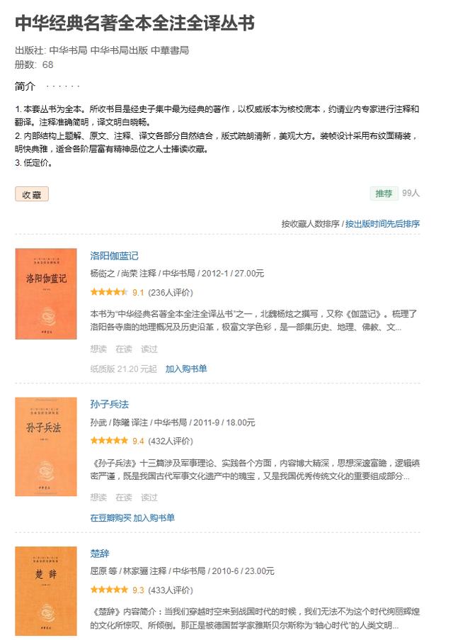Click 在豆瓣购买 for 孙子兵法
This screenshot has height=640, width=453.
click(110, 518)
